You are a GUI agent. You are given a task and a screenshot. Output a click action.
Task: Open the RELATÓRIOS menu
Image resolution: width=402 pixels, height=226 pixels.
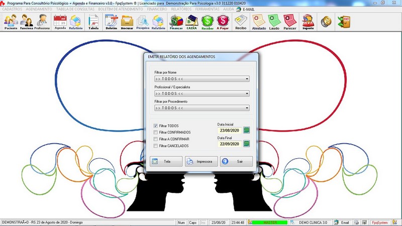tap(181, 9)
